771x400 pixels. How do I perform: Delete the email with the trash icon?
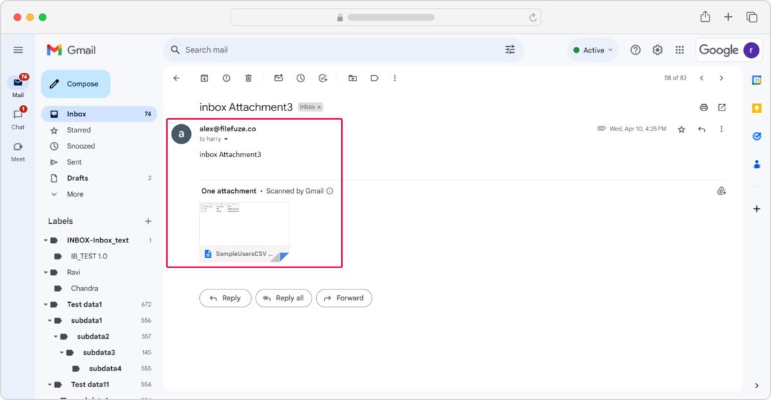[248, 78]
